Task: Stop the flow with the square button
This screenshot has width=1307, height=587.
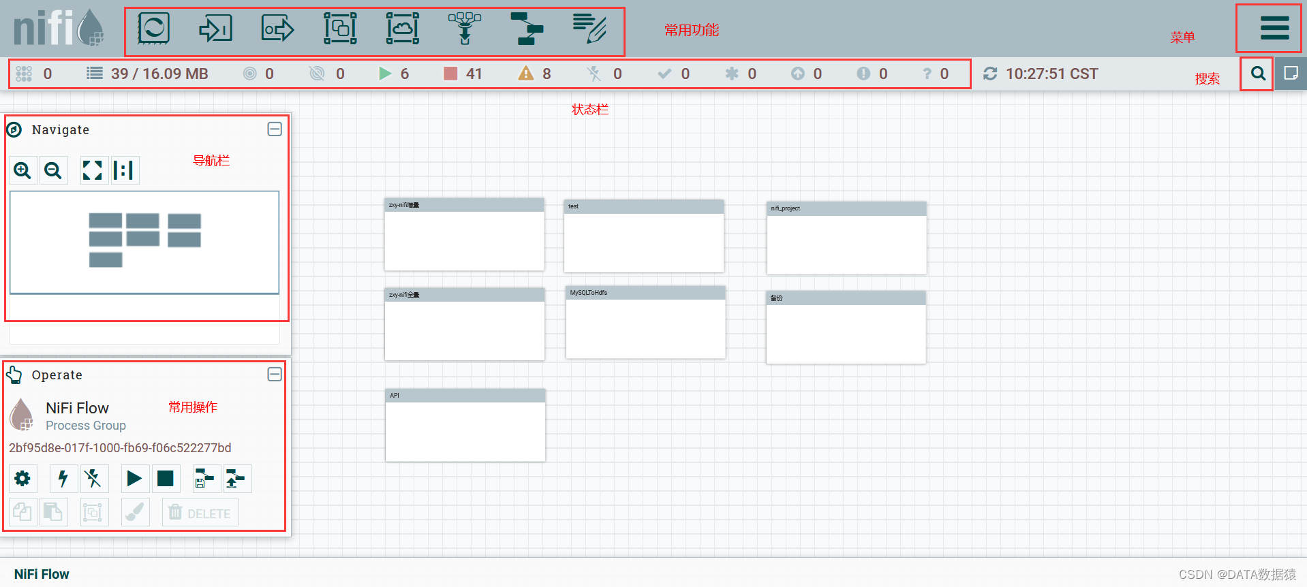Action: point(165,479)
